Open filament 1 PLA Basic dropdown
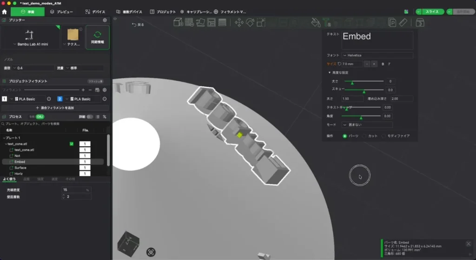Image resolution: width=476 pixels, height=260 pixels. [x=27, y=99]
